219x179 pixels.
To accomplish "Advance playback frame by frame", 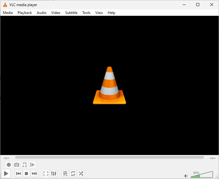I will (x=32, y=165).
